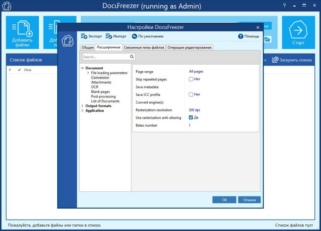Expand File loading parameters tree node
Image resolution: width=321 pixels, height=231 pixels.
coord(88,73)
